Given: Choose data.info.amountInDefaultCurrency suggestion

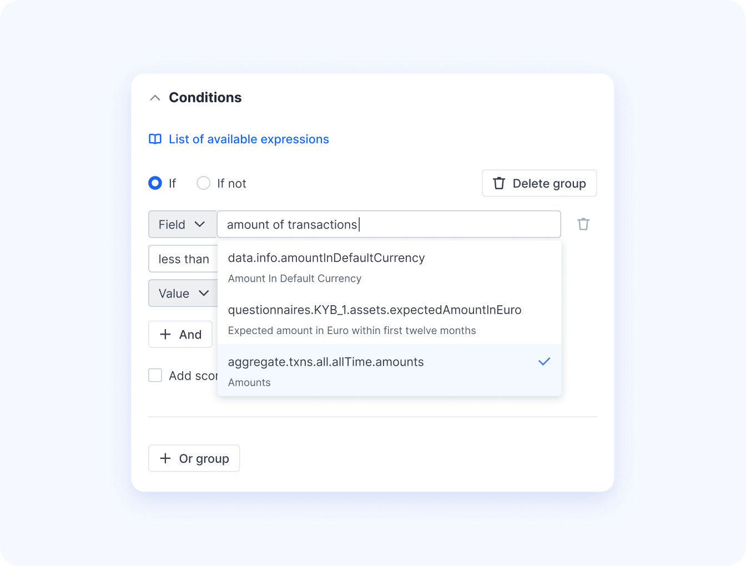Looking at the screenshot, I should 390,267.
